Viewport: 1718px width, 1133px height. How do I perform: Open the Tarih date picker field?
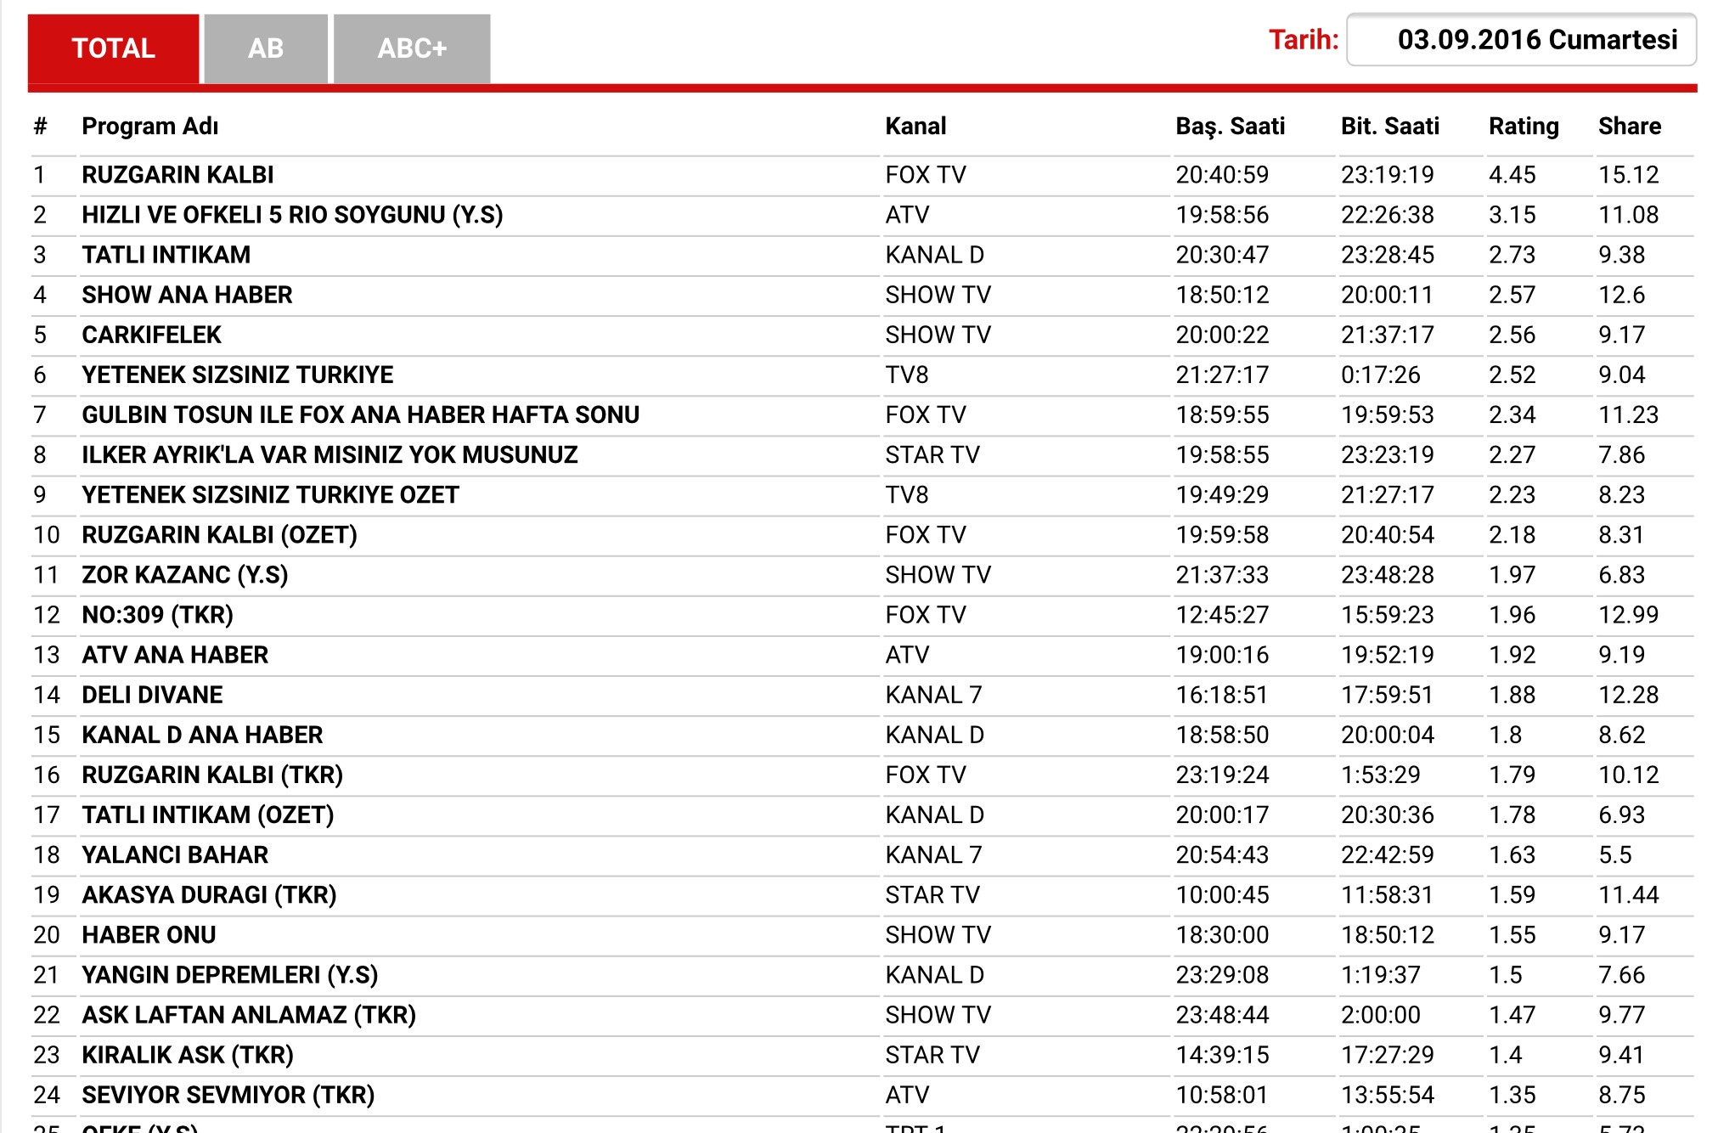coord(1520,40)
